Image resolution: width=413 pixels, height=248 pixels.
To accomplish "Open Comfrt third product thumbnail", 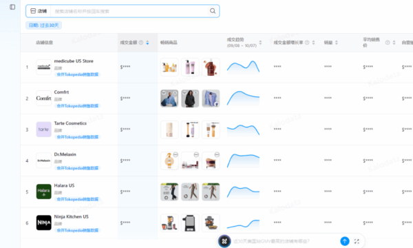I will tap(211, 99).
